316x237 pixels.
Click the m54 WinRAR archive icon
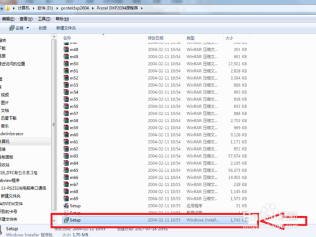tap(66, 92)
